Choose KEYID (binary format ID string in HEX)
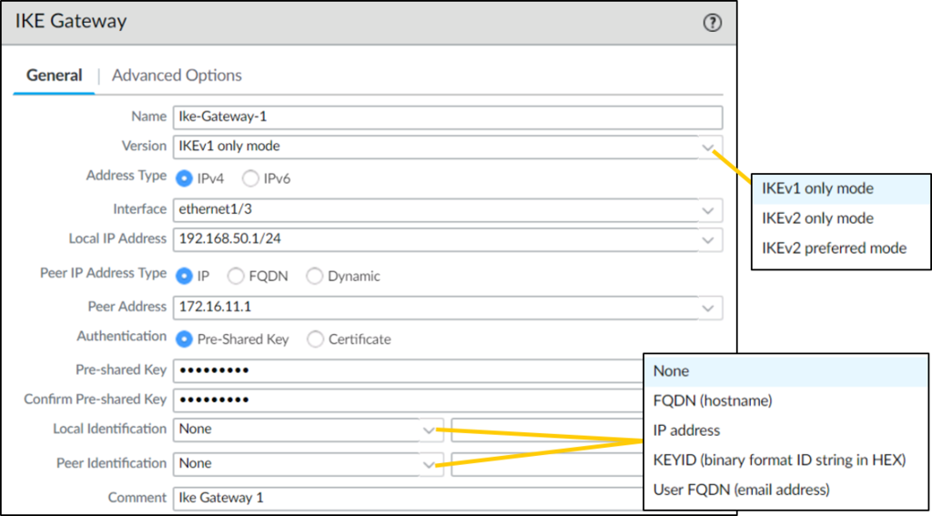The height and width of the screenshot is (516, 932). coord(785,460)
